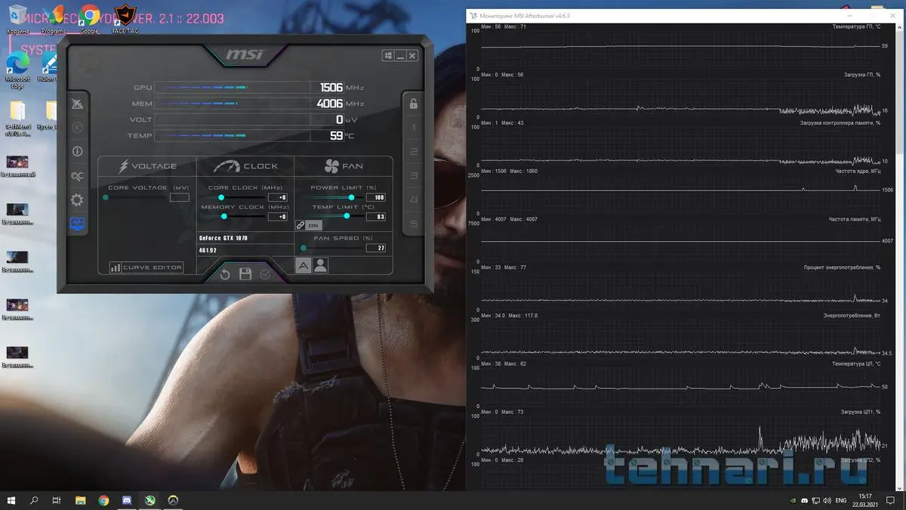The width and height of the screenshot is (906, 510).
Task: Click the NVIDIA tray icon
Action: [792, 500]
